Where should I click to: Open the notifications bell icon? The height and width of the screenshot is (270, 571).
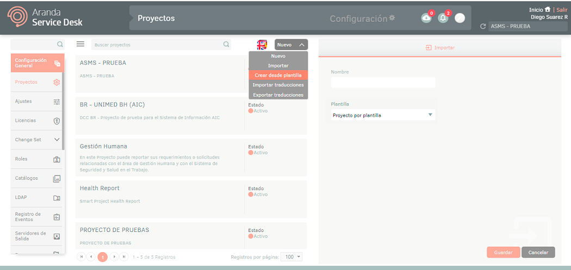coord(443,18)
